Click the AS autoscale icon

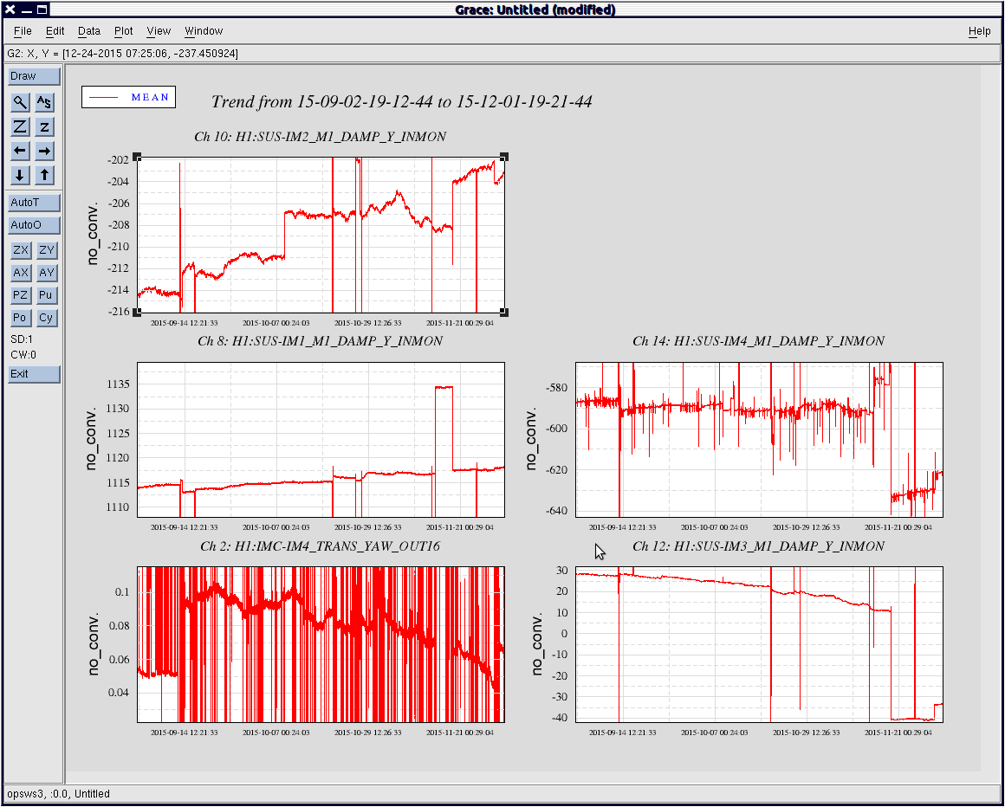pyautogui.click(x=44, y=102)
